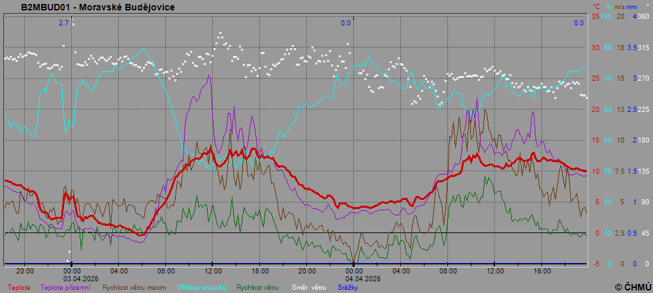Image resolution: width=653 pixels, height=293 pixels.
Task: Select the Teplota přízemní legend entry
Action: pyautogui.click(x=65, y=287)
